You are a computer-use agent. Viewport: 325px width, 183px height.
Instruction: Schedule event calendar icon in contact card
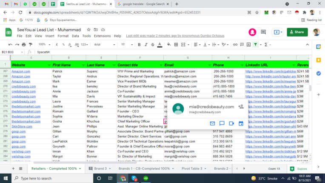point(241,123)
